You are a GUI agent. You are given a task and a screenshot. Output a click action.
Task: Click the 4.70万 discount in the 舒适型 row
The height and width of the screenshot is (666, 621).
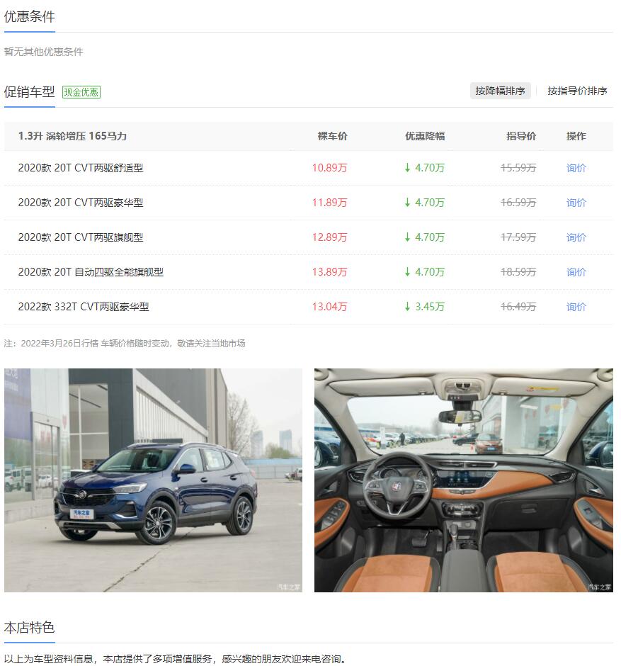tap(430, 168)
